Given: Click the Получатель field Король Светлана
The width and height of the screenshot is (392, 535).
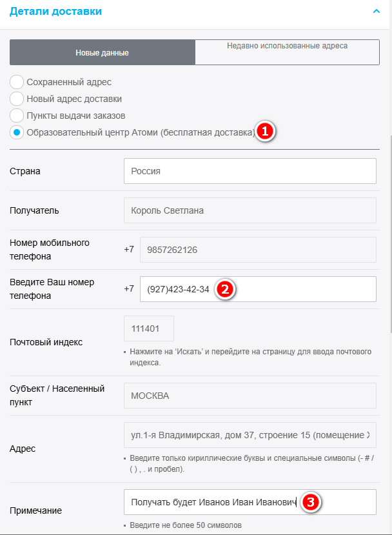Looking at the screenshot, I should pos(250,210).
